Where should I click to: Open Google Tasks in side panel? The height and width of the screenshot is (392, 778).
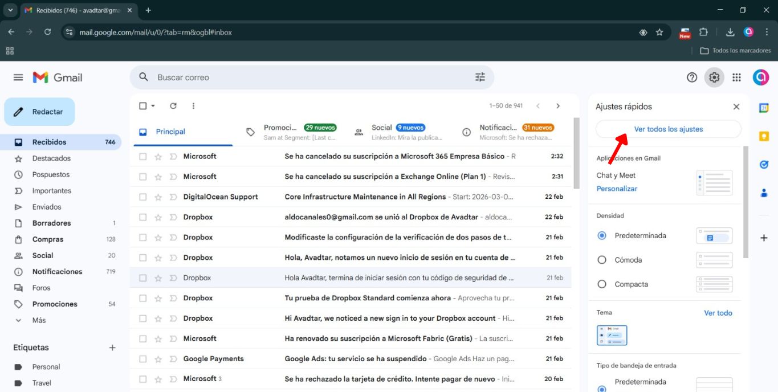coord(764,165)
